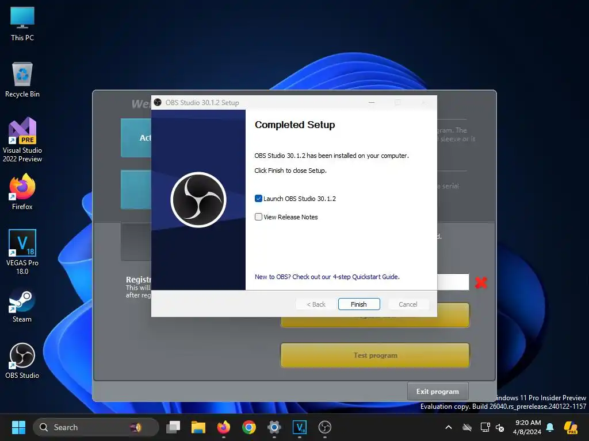Uncheck Launch OBS Studio 30.1.2

click(258, 198)
